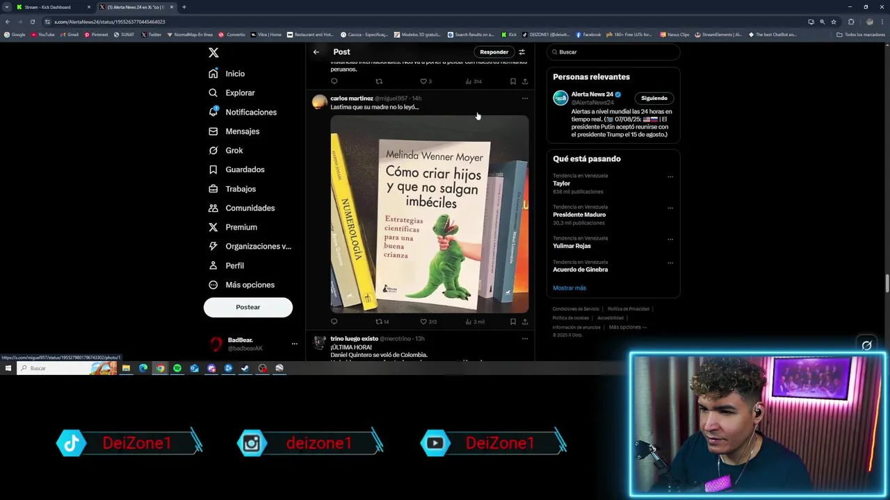Open options dots for Presidente Maduro trend

(x=670, y=208)
